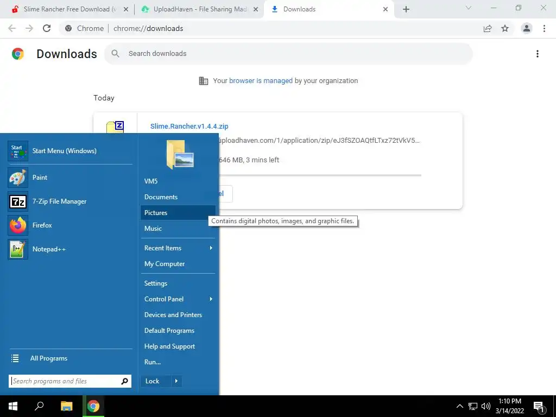Click the download progress bar
This screenshot has height=417, width=556.
[x=320, y=175]
